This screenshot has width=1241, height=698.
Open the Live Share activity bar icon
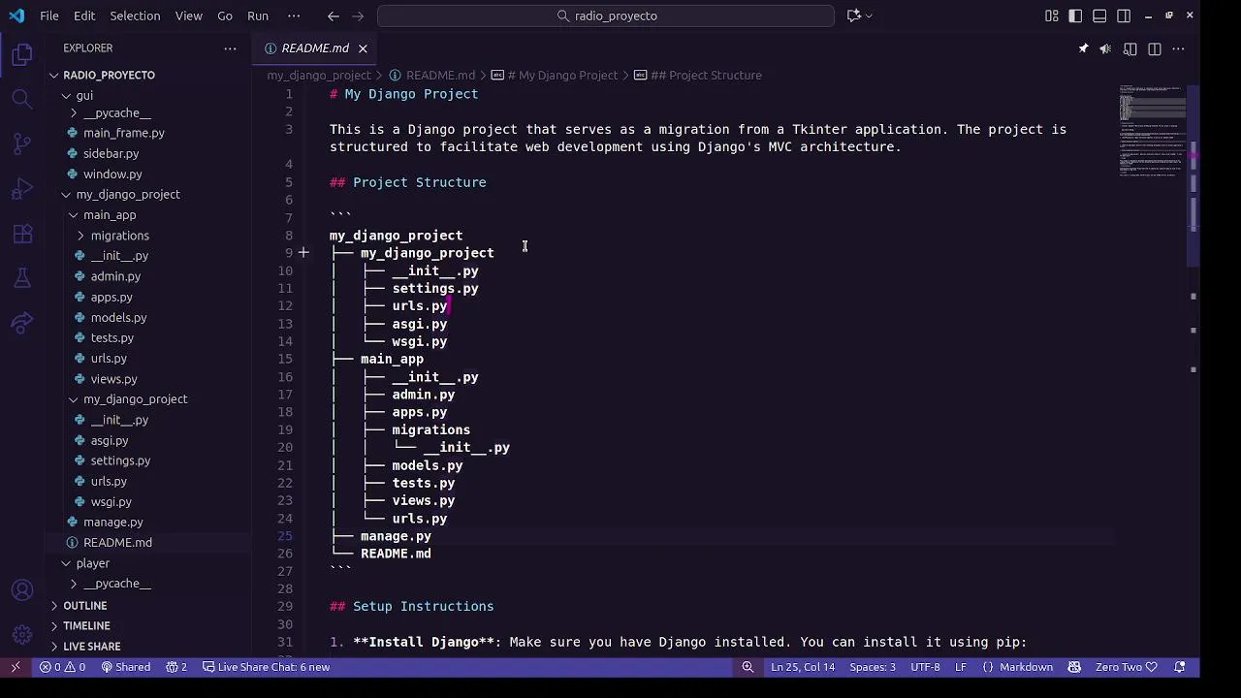[22, 323]
